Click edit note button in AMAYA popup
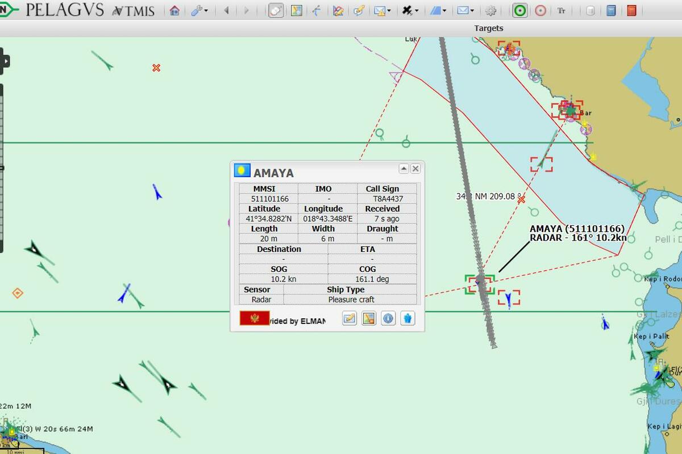The height and width of the screenshot is (454, 682). (x=350, y=318)
